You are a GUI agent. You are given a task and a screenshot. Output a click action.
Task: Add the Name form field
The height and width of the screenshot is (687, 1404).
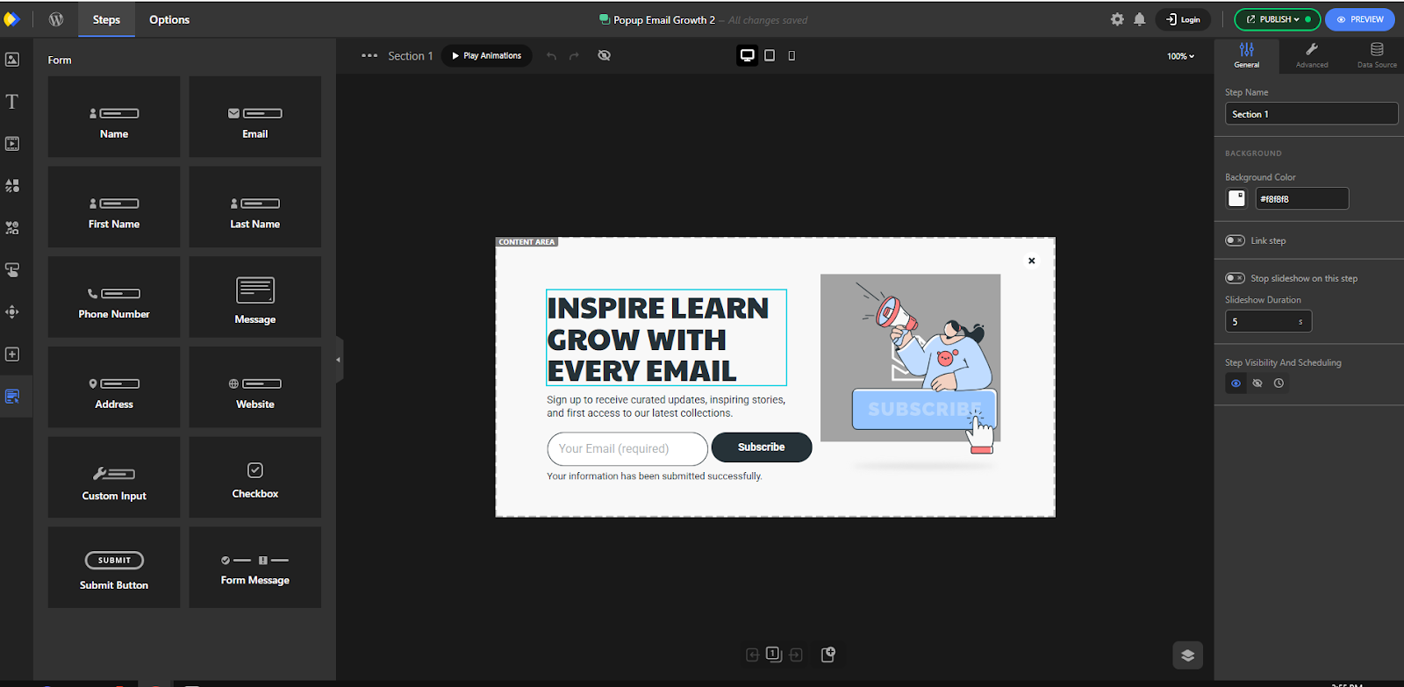pos(114,117)
